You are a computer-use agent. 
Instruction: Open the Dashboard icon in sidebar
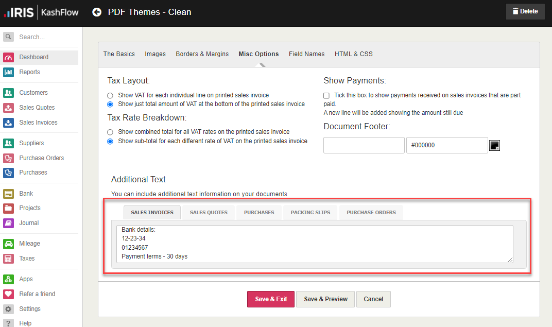coord(8,57)
